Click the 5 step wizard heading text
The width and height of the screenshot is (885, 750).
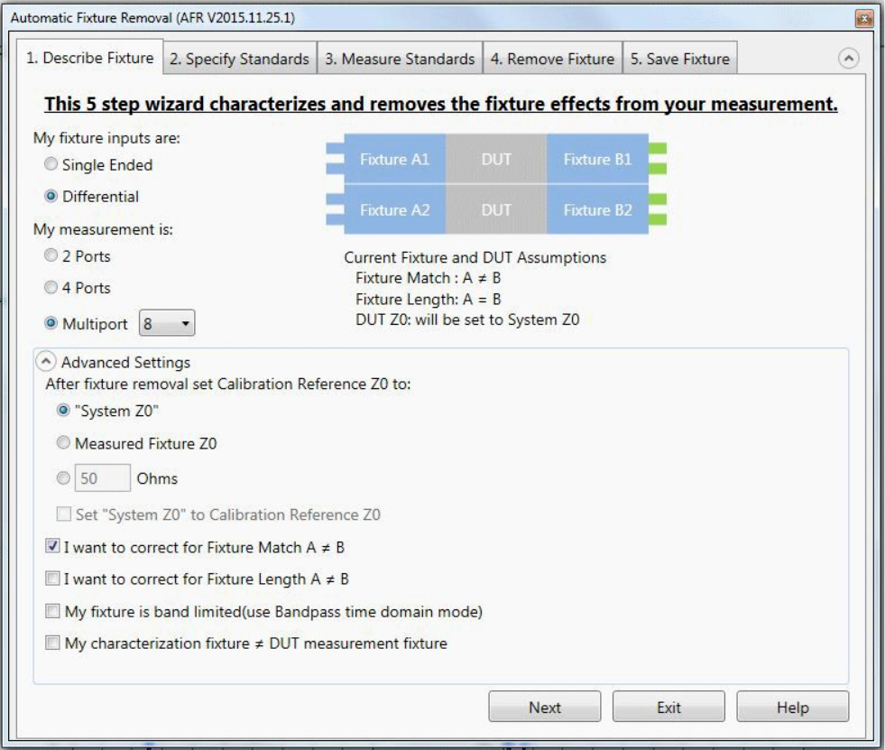[441, 105]
